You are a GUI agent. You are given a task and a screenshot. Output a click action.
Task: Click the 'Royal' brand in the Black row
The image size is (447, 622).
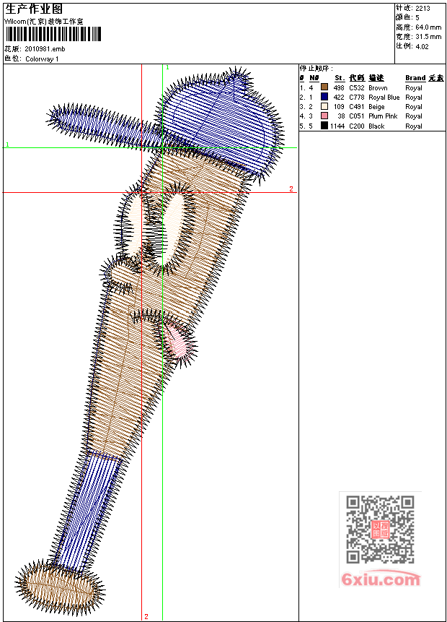pyautogui.click(x=414, y=126)
